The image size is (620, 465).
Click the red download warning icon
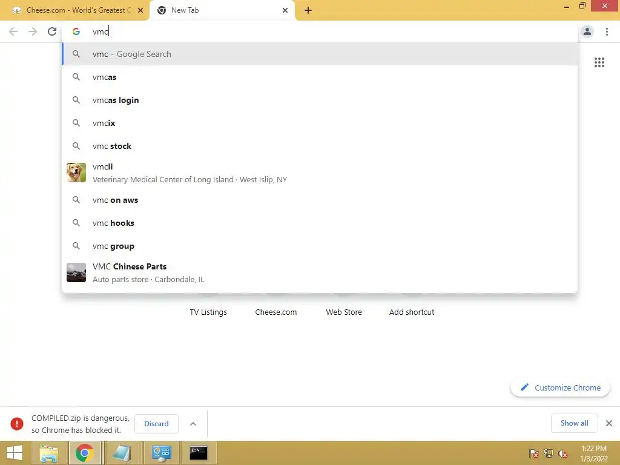17,424
